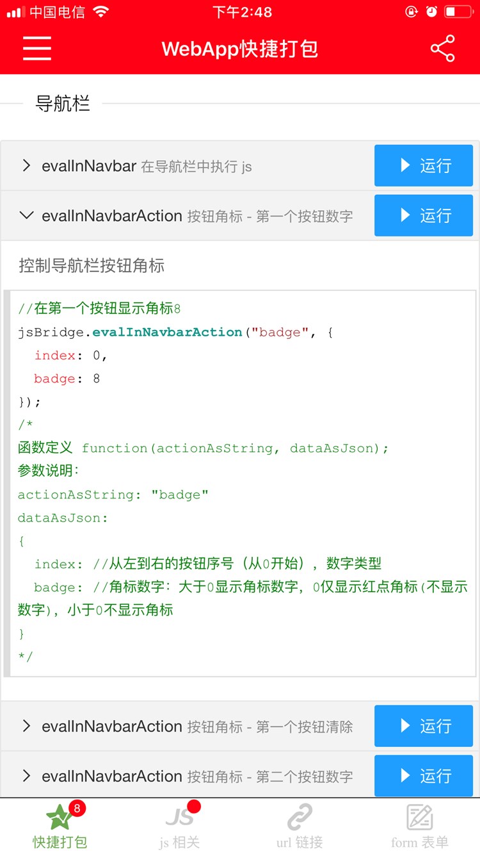This screenshot has width=480, height=854.
Task: Run the evalInNavbar 在导航栏中执行 js example
Action: point(424,166)
